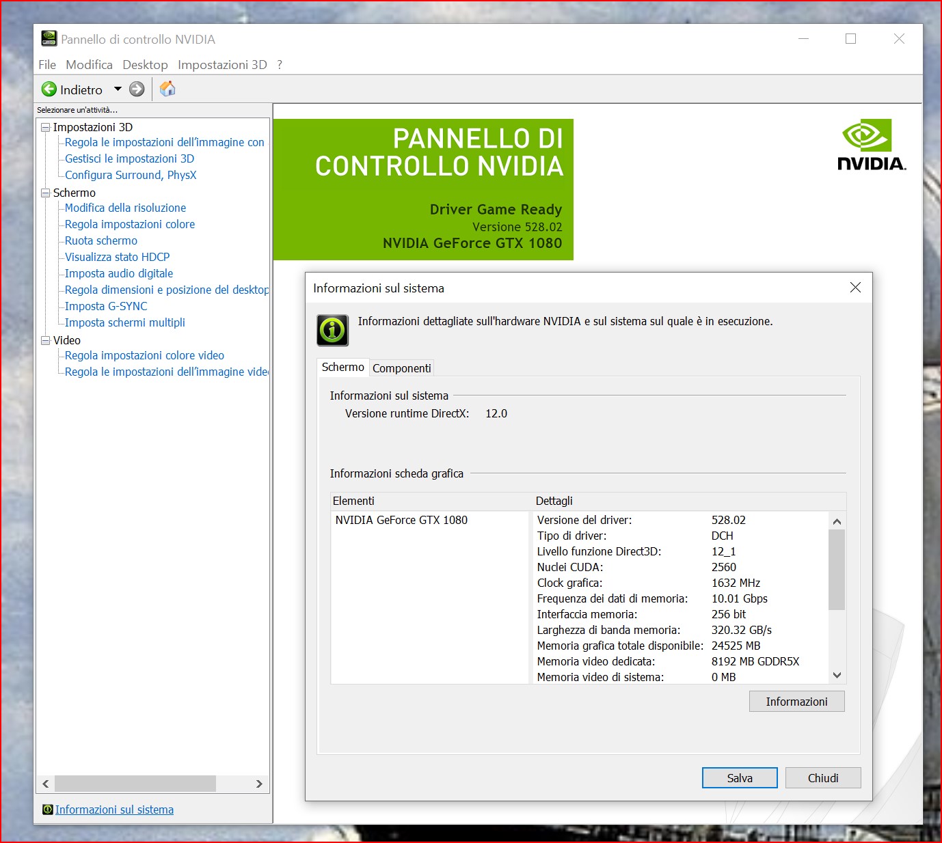Open the File menu
The image size is (942, 843).
[x=47, y=65]
